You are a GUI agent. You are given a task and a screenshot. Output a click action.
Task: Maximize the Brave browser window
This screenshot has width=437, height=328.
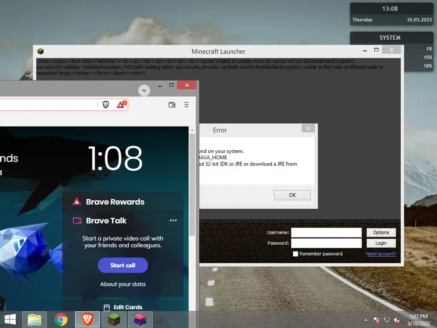coord(172,85)
